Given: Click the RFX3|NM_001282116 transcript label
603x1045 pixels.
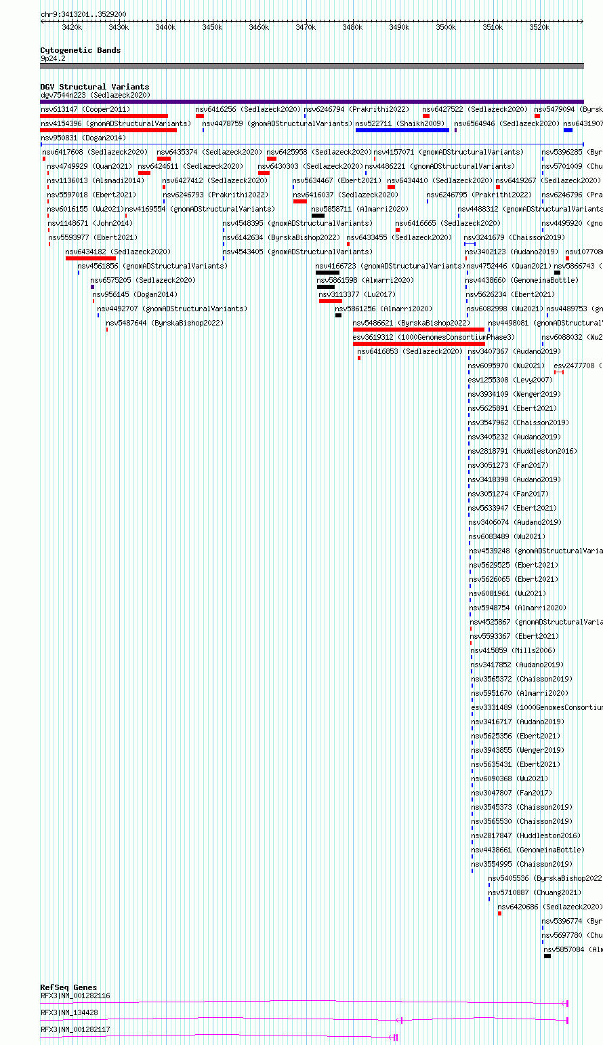Looking at the screenshot, I should click(75, 996).
